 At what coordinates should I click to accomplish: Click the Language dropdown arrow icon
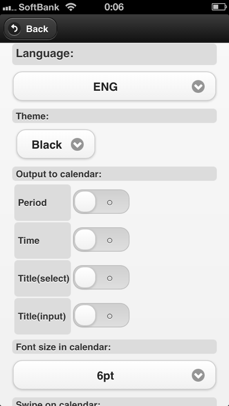click(198, 86)
